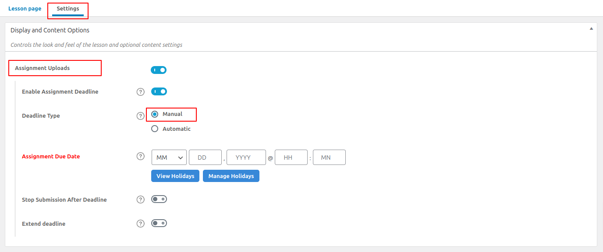
Task: Select the Manual deadline type radio
Action: click(155, 114)
